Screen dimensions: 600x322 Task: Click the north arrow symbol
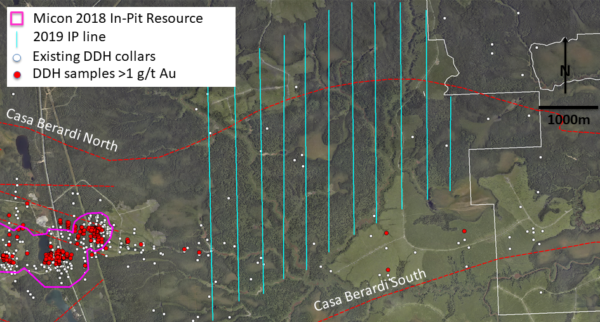pyautogui.click(x=565, y=65)
